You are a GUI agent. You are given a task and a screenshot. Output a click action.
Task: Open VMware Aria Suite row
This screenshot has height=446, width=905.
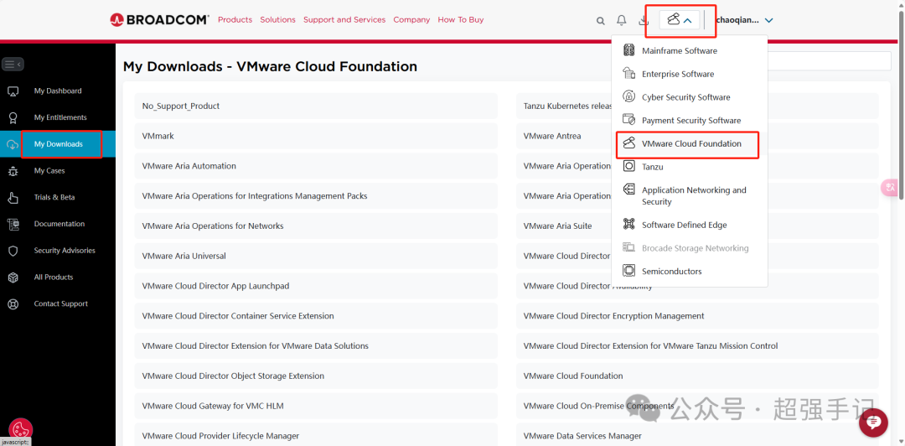click(x=563, y=226)
